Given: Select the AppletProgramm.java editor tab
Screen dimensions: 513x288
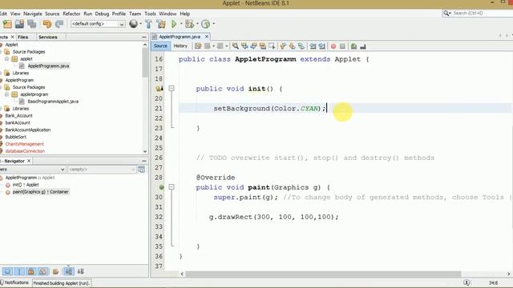Looking at the screenshot, I should pos(180,37).
